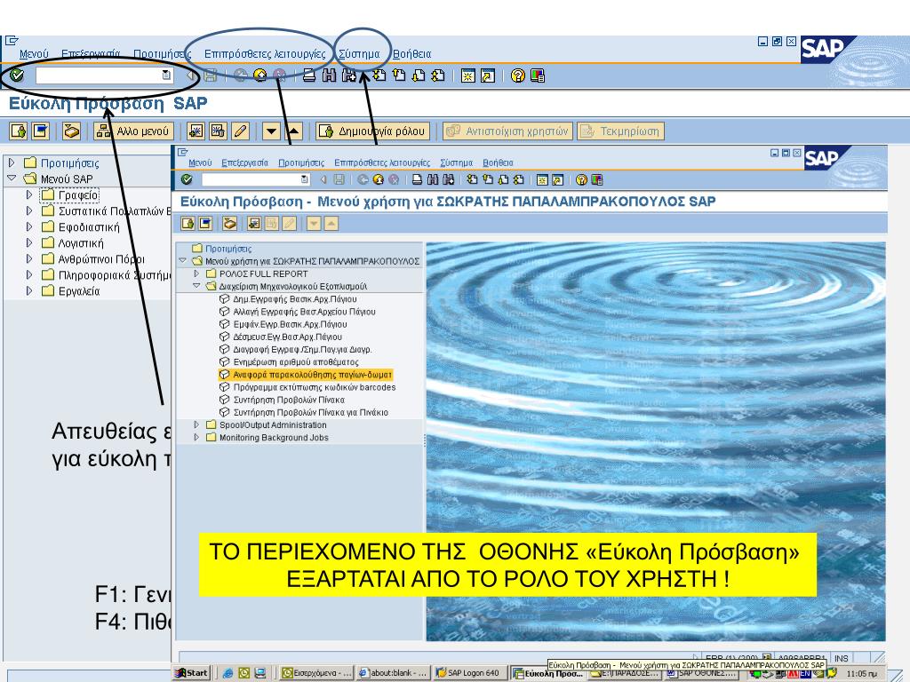Click the Αντιστοίχιση χρηστών button

(507, 131)
